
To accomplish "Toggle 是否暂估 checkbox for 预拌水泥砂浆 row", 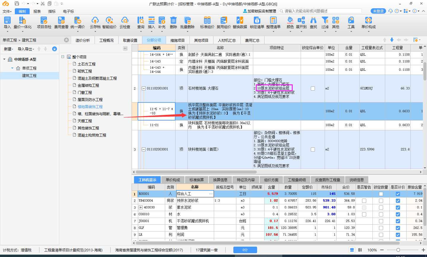I will (364, 201).
